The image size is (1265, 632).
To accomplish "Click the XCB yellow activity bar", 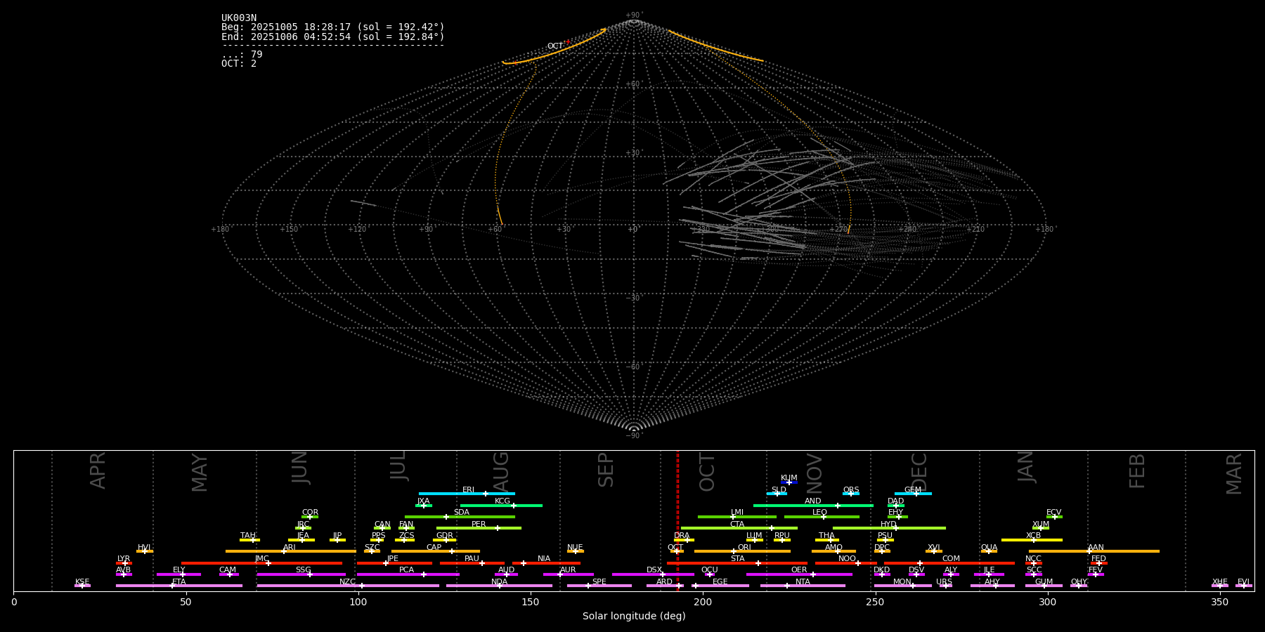I will pyautogui.click(x=1032, y=540).
